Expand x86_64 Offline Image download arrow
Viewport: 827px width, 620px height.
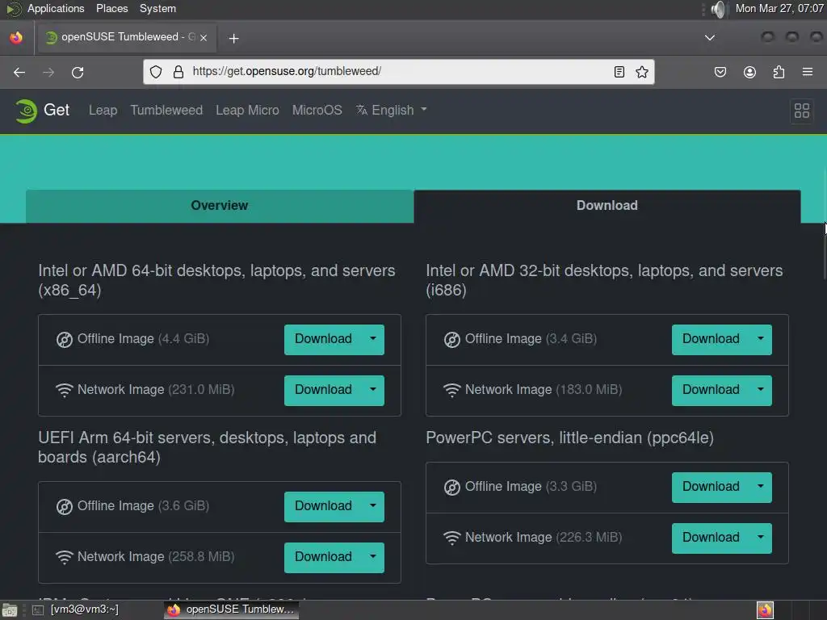373,339
